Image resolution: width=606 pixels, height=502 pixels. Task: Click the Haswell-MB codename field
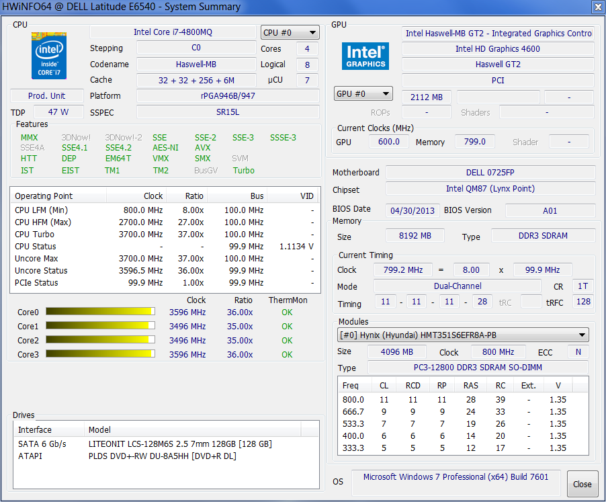point(196,64)
